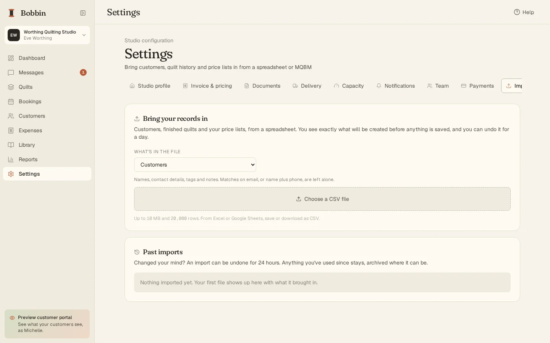Preview customer portal as Michelle
550x343 pixels.
click(47, 324)
